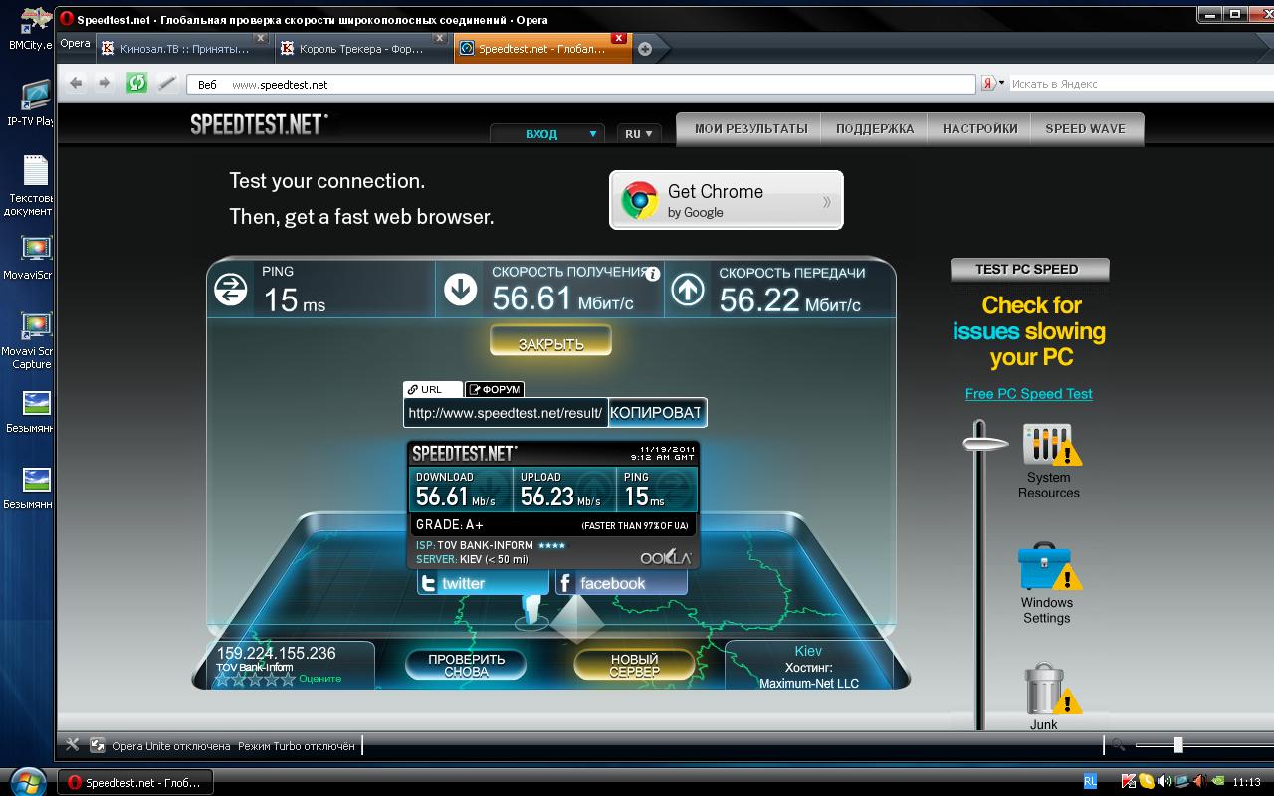Close the Speedtest.net tab

point(618,38)
